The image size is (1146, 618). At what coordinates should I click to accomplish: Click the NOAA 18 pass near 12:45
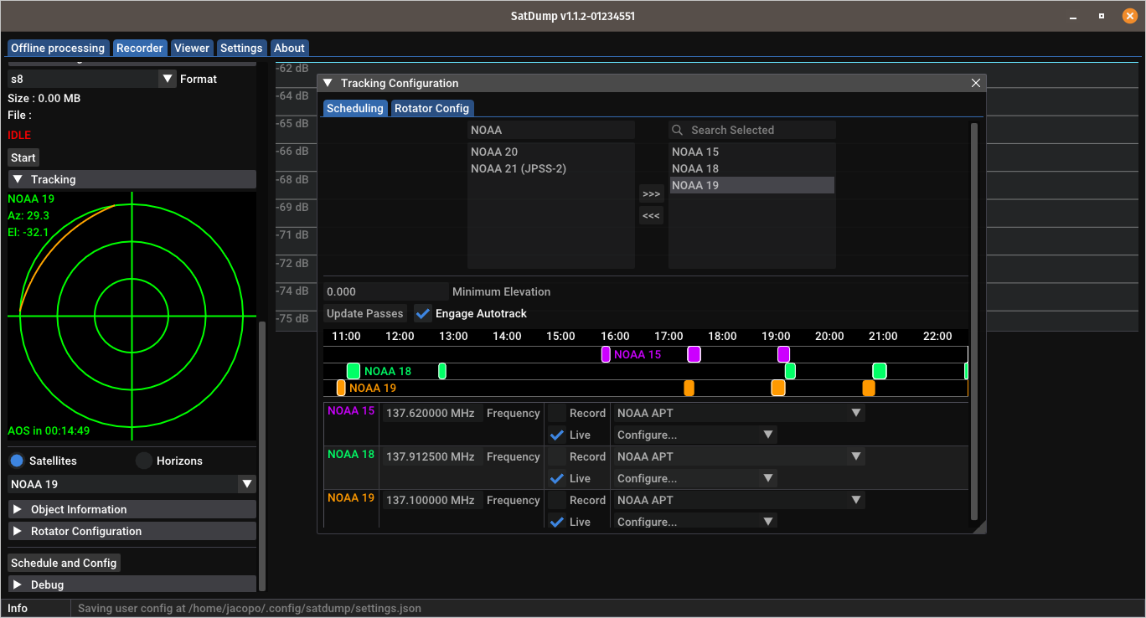click(x=442, y=371)
